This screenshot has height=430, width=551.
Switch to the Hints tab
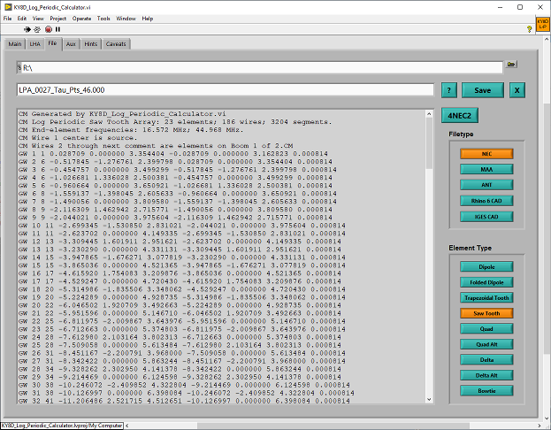(91, 44)
